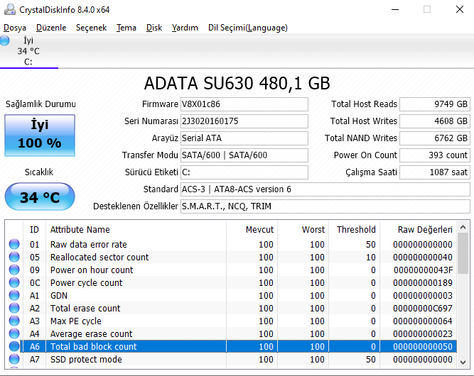The width and height of the screenshot is (474, 376).
Task: Click raw value 0000000043F
Action: (423, 270)
